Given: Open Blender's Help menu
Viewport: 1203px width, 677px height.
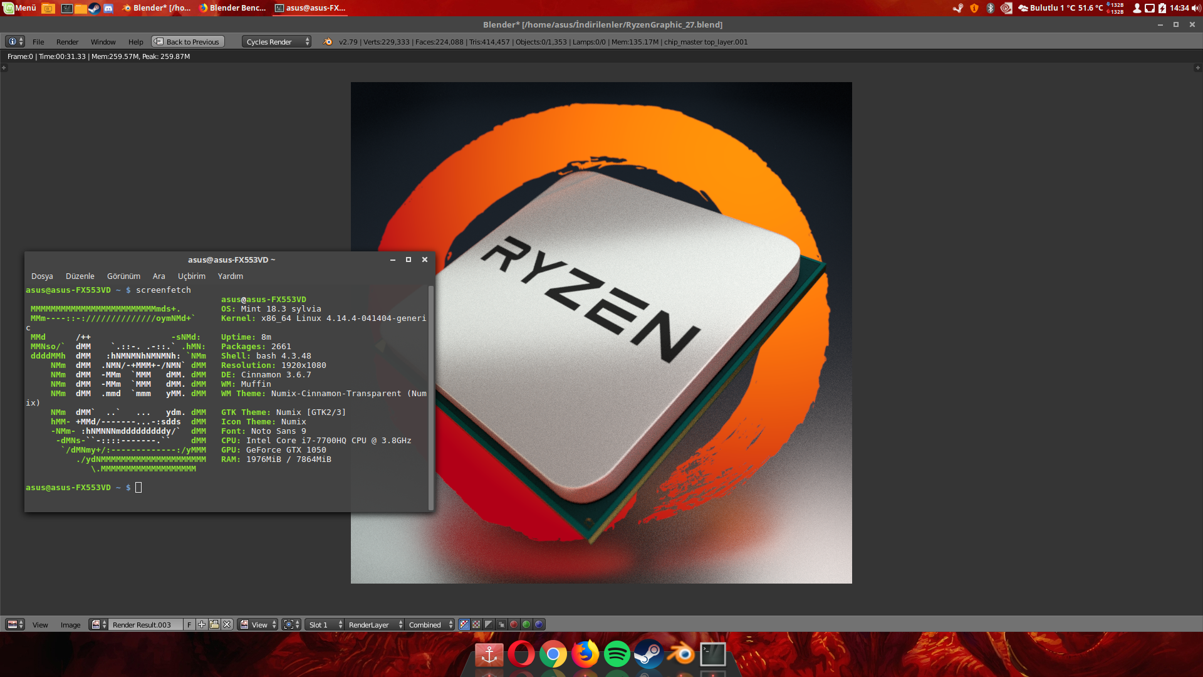Looking at the screenshot, I should click(135, 42).
